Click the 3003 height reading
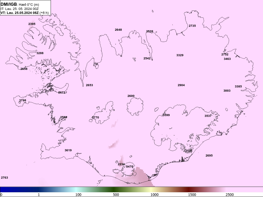Screen dimensions: 263x197 click(227, 91)
